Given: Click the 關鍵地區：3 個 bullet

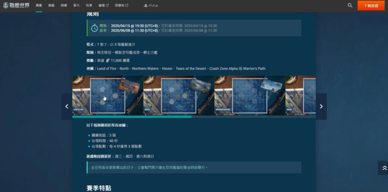Looking at the screenshot, I should pyautogui.click(x=104, y=135).
